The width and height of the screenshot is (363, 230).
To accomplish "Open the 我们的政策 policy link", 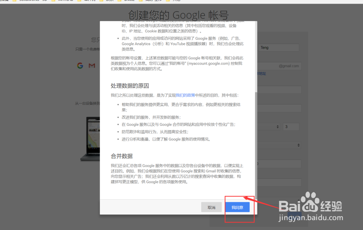I will pos(185,95).
